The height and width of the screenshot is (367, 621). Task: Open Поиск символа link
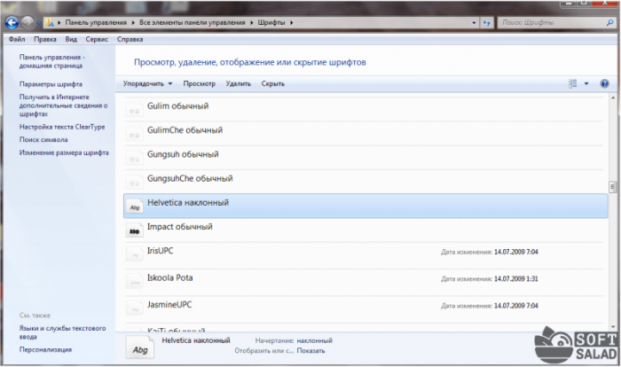click(43, 140)
